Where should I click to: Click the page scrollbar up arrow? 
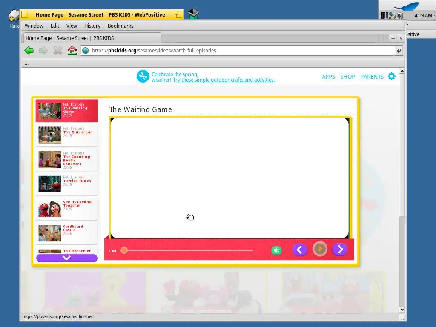pyautogui.click(x=402, y=71)
